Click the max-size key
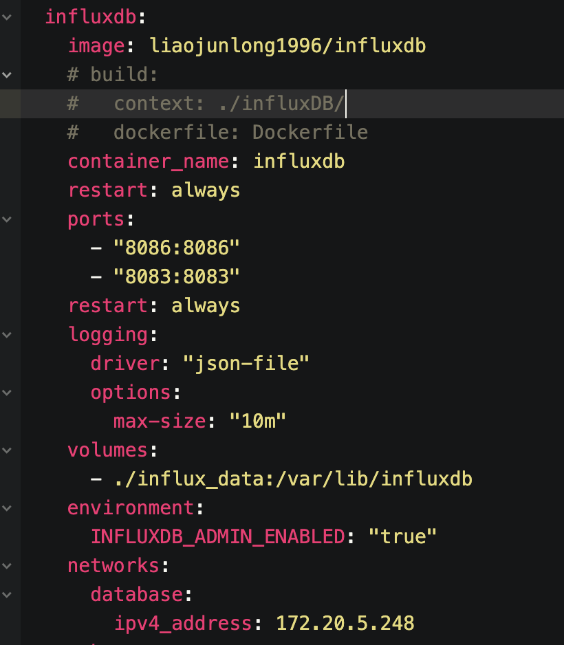The width and height of the screenshot is (564, 645). pyautogui.click(x=160, y=422)
